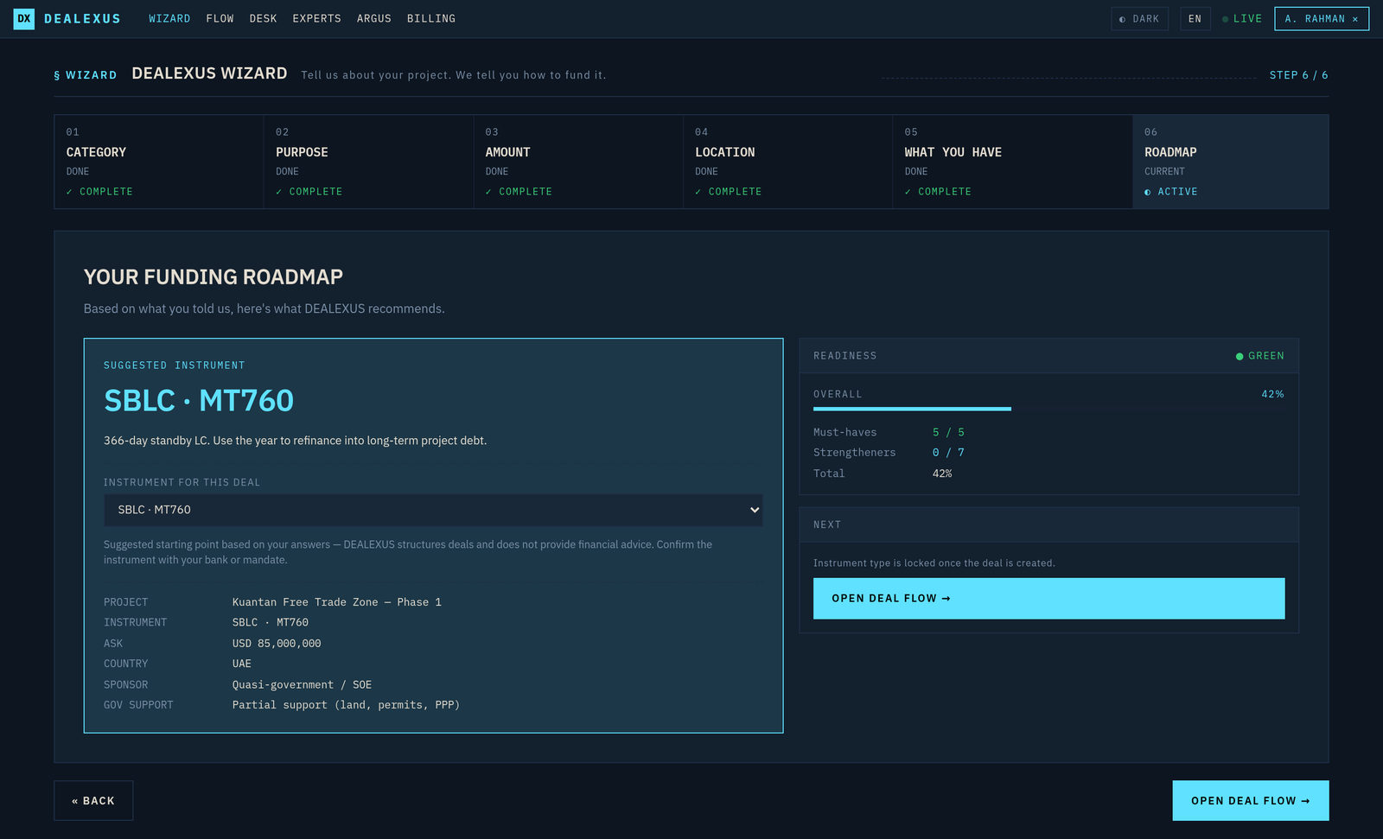Viewport: 1383px width, 839px height.
Task: Click the OVERALL readiness progress bar
Action: (1048, 409)
